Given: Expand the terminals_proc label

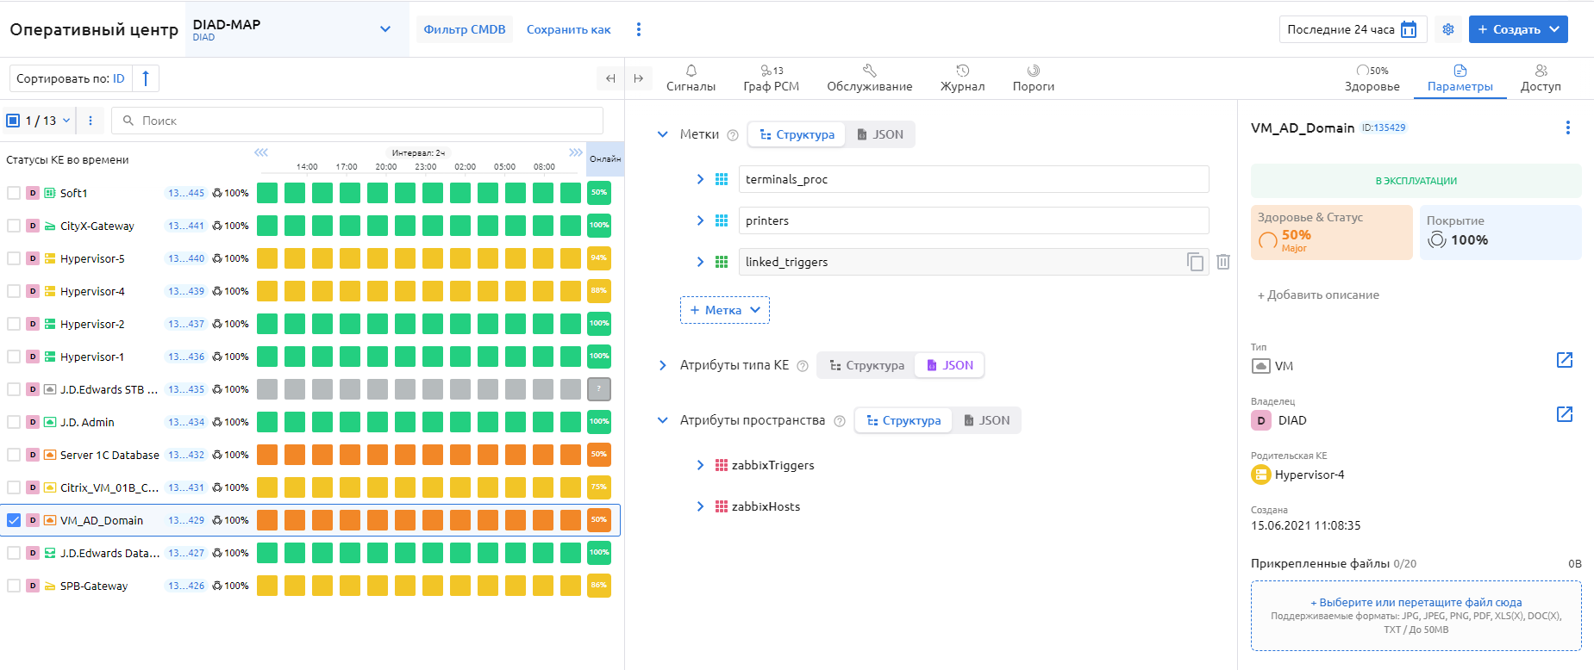Looking at the screenshot, I should [x=700, y=179].
